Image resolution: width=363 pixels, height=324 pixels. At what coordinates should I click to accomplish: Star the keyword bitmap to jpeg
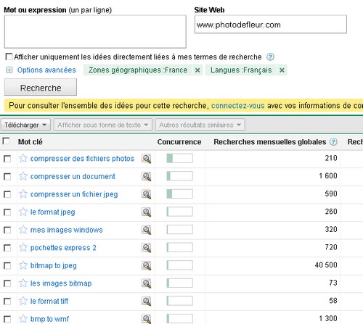[23, 265]
